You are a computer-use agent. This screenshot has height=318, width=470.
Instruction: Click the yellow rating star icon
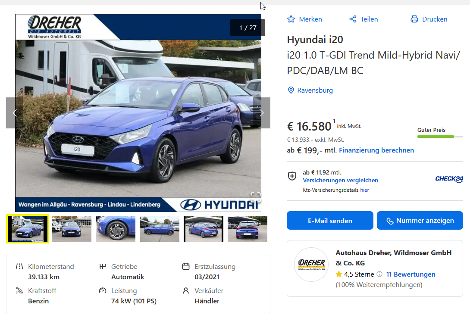pos(339,274)
